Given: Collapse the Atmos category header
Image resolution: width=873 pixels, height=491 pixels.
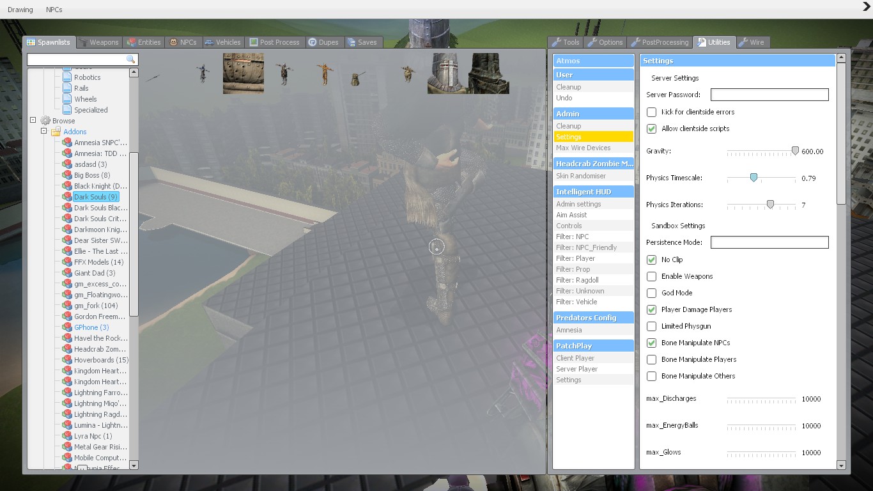Looking at the screenshot, I should click(x=594, y=61).
